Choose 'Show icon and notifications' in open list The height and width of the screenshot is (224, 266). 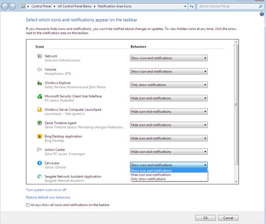pyautogui.click(x=169, y=171)
